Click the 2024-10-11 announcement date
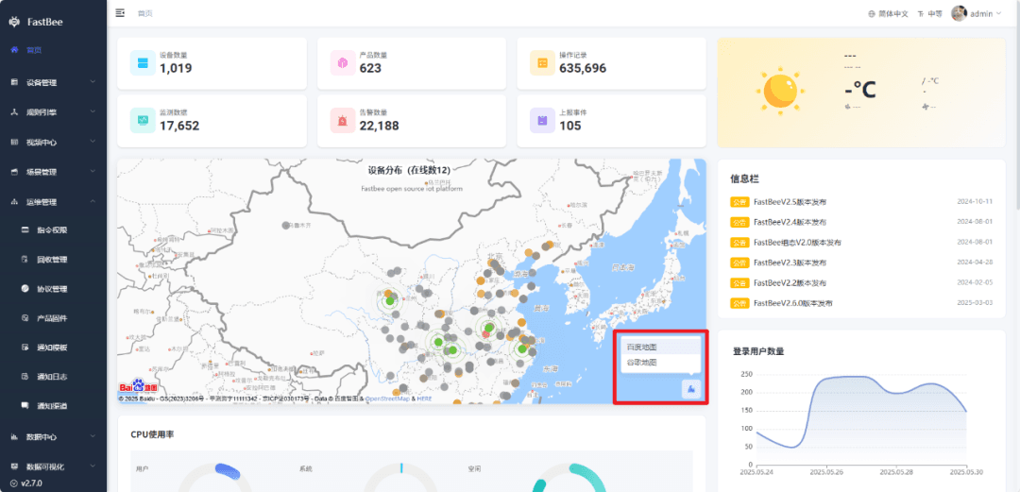Image resolution: width=1020 pixels, height=492 pixels. click(x=975, y=202)
